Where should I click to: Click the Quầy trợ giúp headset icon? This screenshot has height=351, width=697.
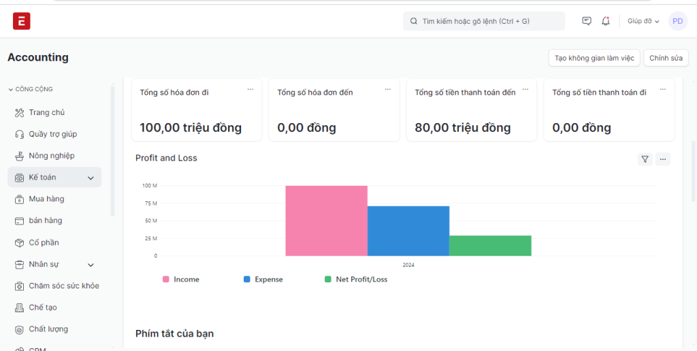point(20,134)
